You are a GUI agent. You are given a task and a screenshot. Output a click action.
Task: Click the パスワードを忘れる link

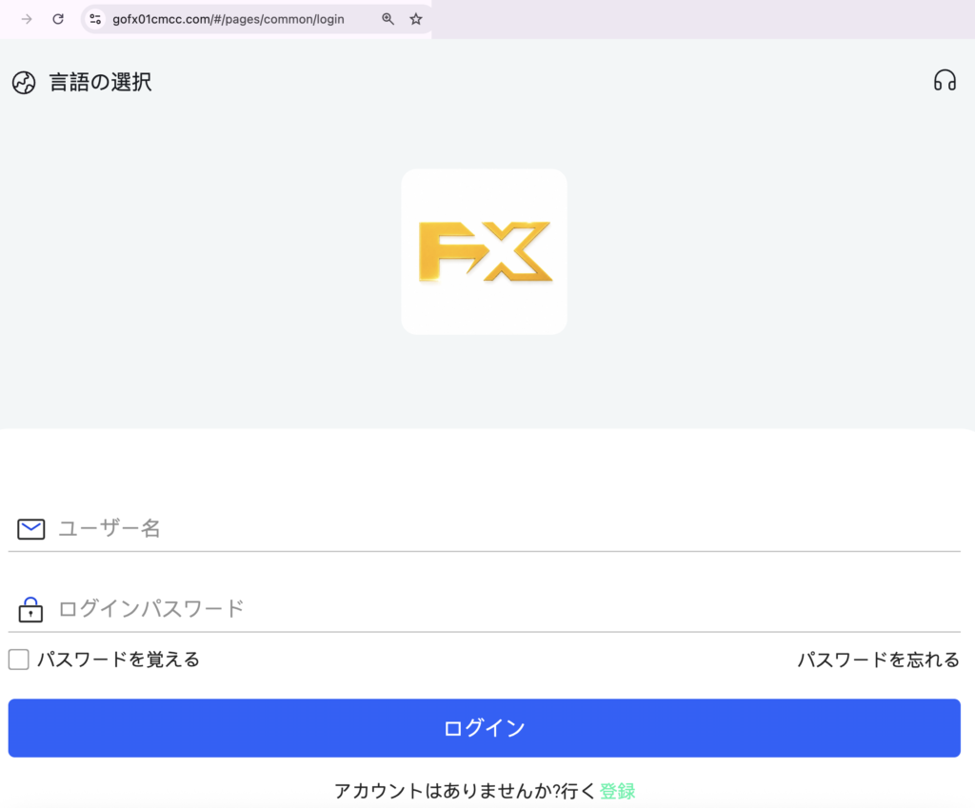coord(879,660)
